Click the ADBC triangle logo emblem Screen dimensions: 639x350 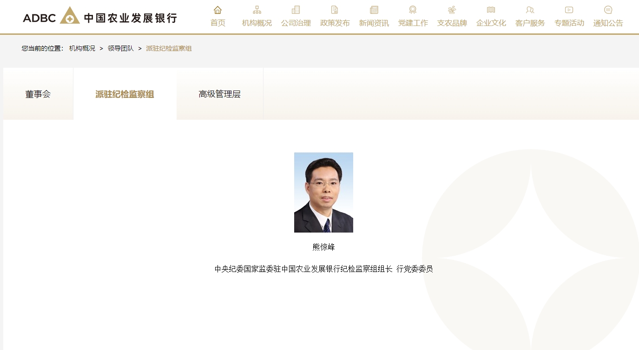70,15
